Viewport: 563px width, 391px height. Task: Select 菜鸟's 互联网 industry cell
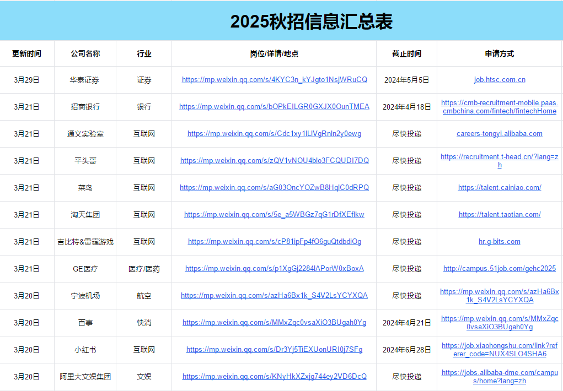pyautogui.click(x=144, y=188)
